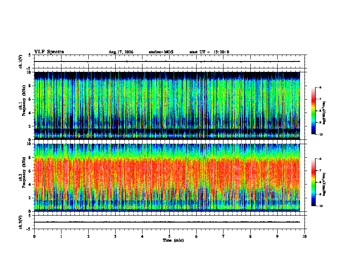Click the "8" kHz tick of ch.1 frequency axis

coord(30,86)
